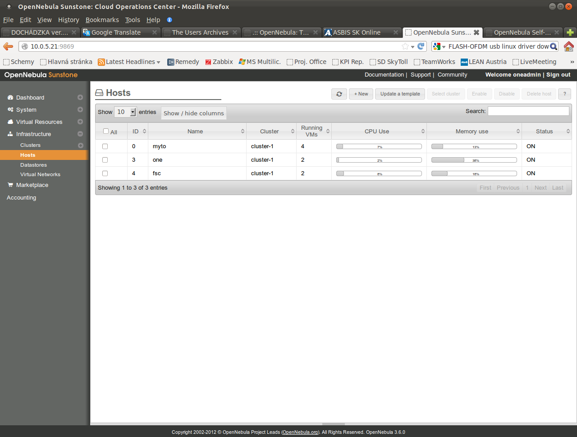This screenshot has height=437, width=577.
Task: Open the Bookmarks menu
Action: 102,20
